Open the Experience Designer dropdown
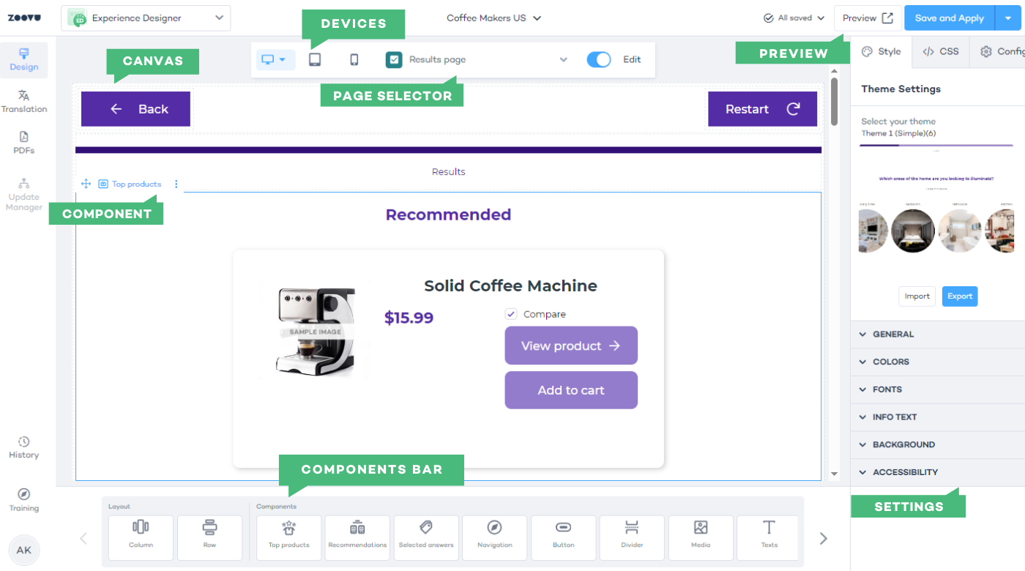This screenshot has width=1025, height=571. pos(146,18)
